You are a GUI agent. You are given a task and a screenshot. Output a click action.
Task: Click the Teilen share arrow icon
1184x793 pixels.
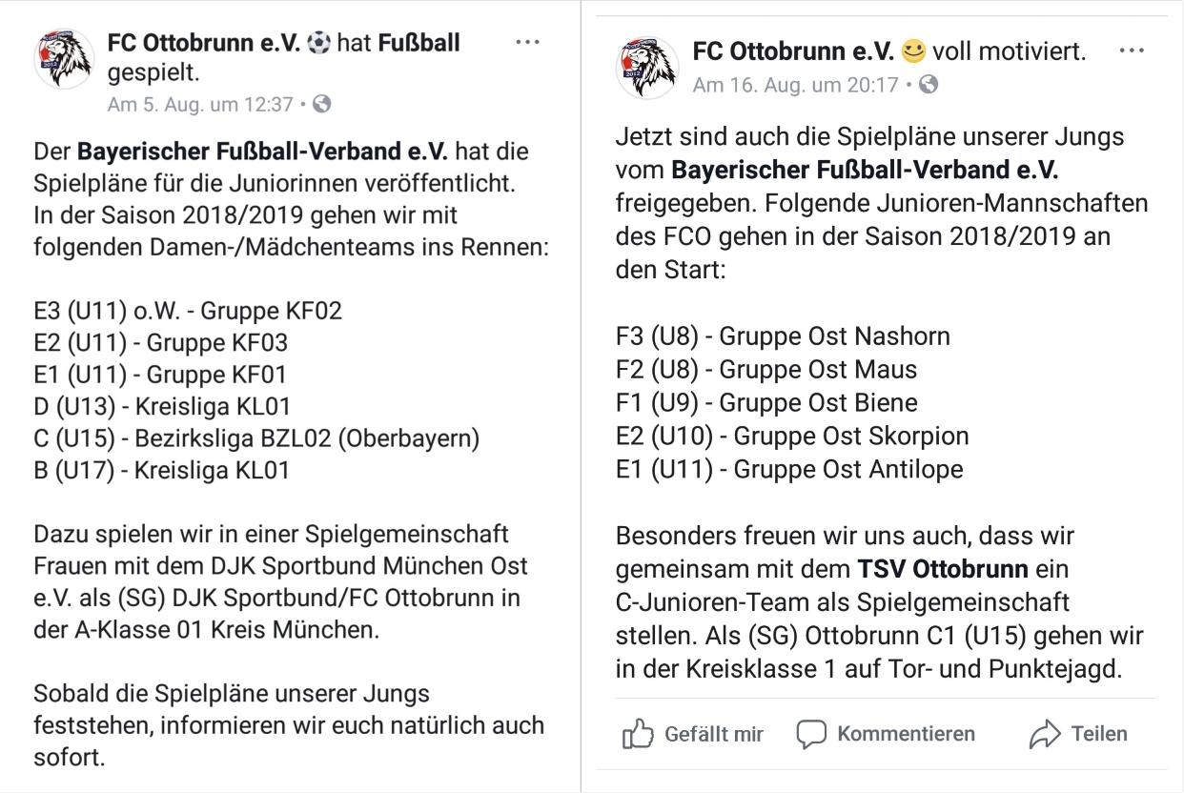tap(1045, 734)
